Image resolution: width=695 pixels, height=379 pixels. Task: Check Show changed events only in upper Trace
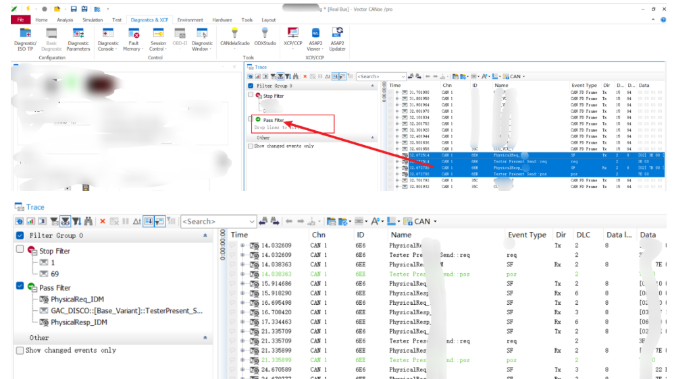click(x=251, y=146)
